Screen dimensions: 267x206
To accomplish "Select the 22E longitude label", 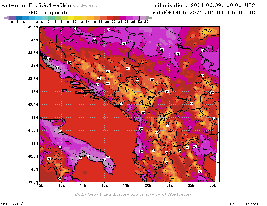I will click(x=191, y=185).
